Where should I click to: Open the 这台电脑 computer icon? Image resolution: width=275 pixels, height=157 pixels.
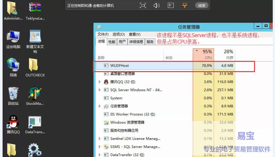point(13,37)
